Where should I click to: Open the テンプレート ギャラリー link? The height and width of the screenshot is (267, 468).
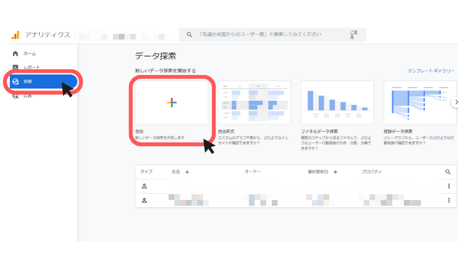click(431, 71)
